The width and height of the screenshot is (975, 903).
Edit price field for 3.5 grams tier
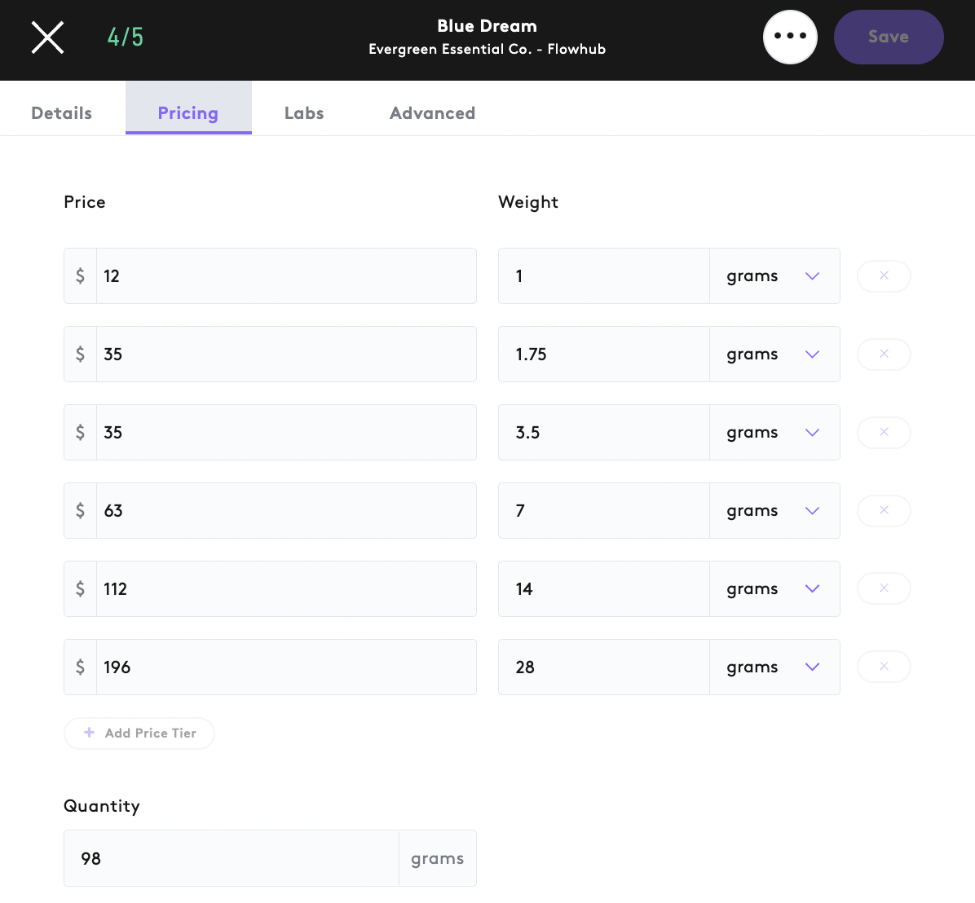[x=287, y=433]
